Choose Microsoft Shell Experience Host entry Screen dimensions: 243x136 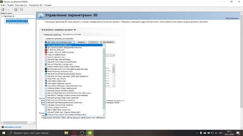pyautogui.click(x=74, y=93)
